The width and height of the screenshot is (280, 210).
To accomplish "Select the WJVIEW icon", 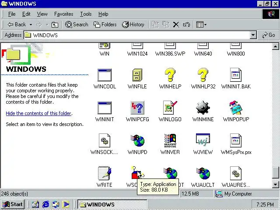I will point(203,140).
